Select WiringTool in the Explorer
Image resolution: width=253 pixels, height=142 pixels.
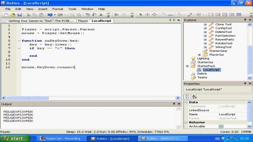click(x=223, y=47)
